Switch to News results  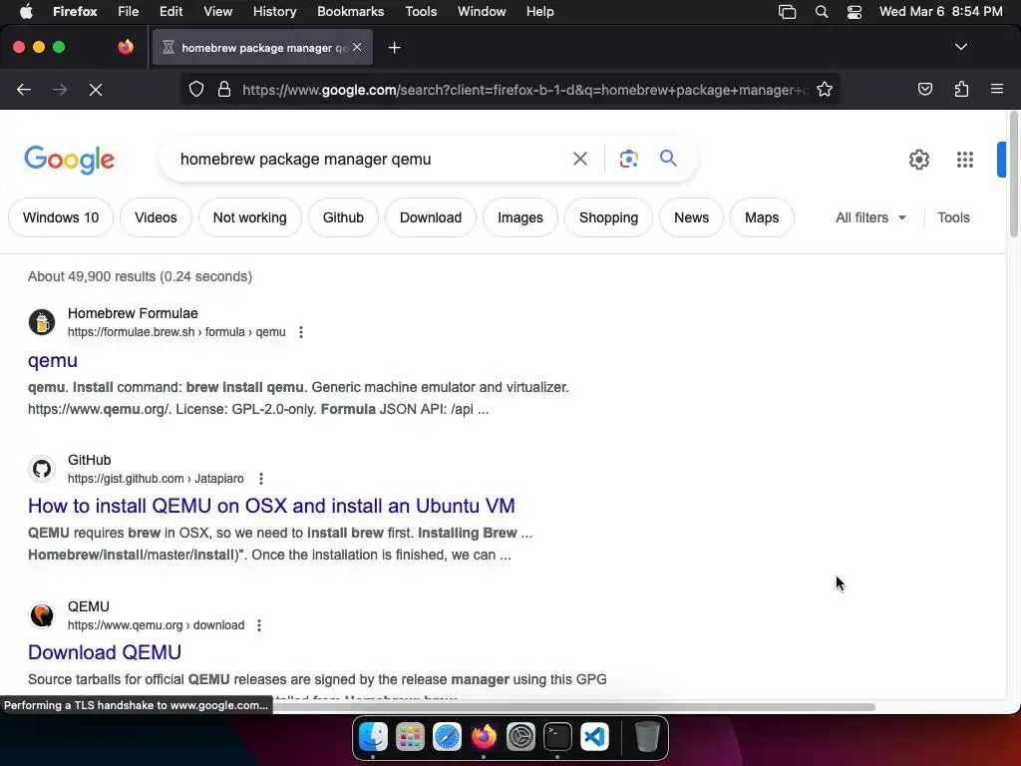[692, 217]
